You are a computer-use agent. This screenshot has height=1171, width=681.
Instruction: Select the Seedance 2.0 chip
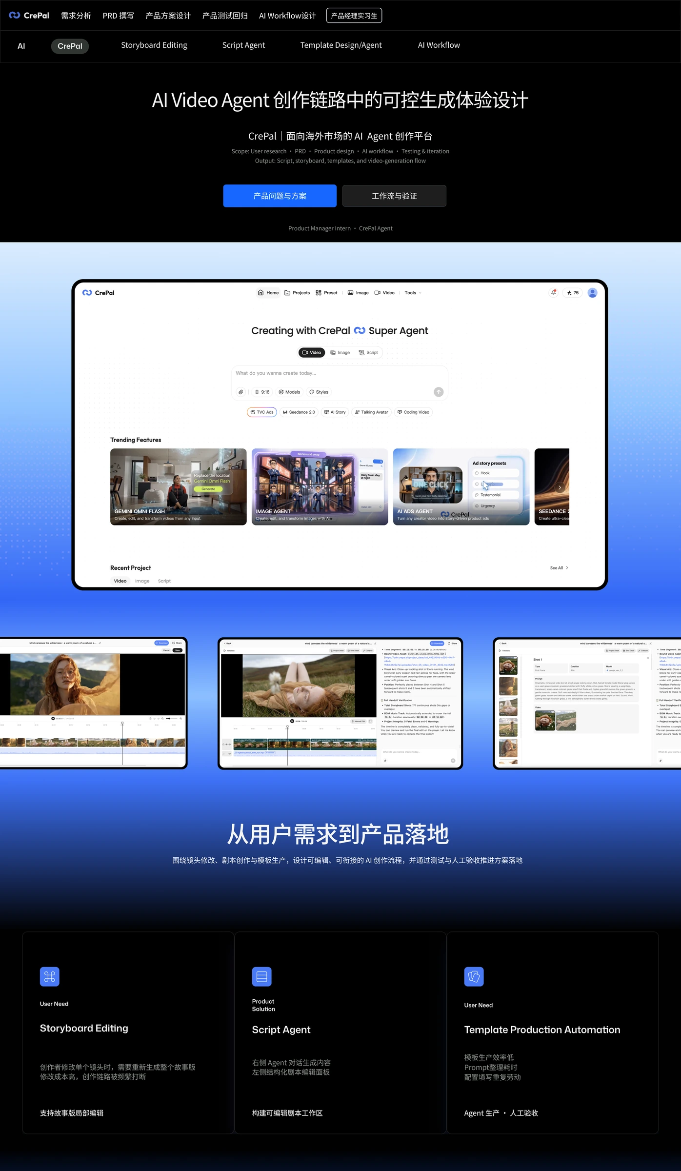(299, 412)
